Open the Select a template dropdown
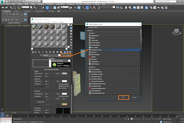This screenshot has width=184, height=123. 61,61
